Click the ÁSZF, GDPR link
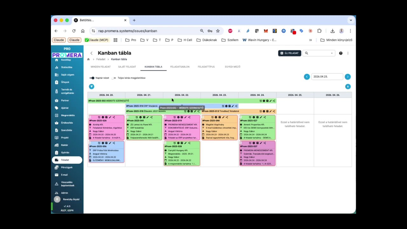407x229 pixels. pos(67,211)
